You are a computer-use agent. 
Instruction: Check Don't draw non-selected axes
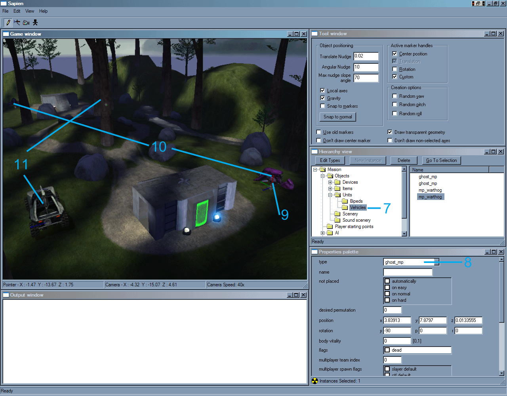click(x=390, y=140)
